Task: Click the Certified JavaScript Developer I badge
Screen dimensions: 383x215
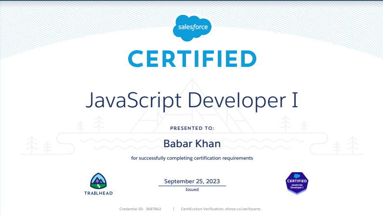Action: (x=297, y=183)
